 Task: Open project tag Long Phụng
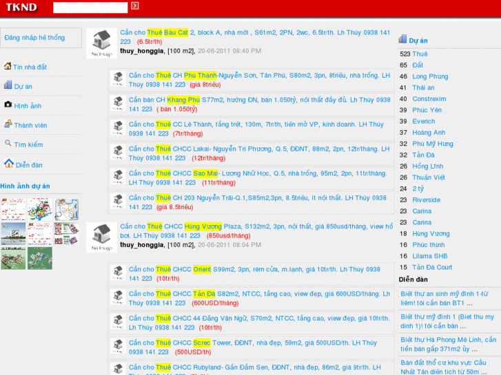[x=430, y=76]
